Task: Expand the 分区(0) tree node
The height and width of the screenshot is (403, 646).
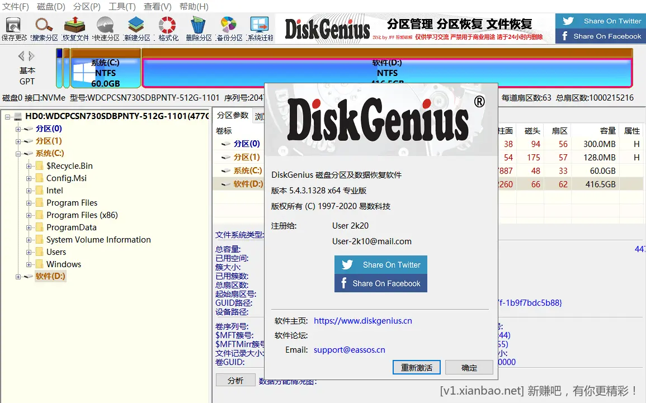Action: tap(18, 129)
